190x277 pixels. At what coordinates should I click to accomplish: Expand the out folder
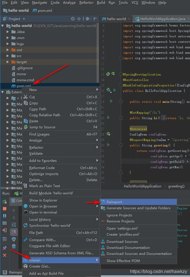click(x=8, y=50)
